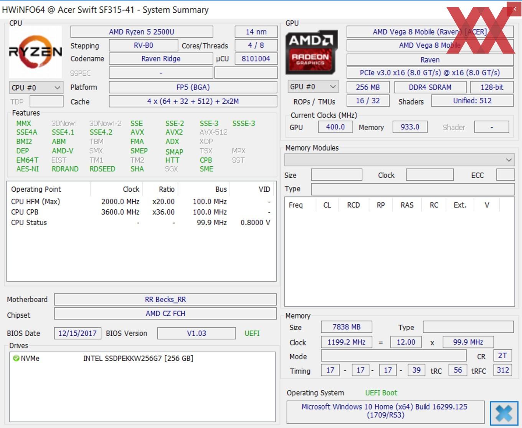Viewport: 522px width, 428px height.
Task: Click the FP5 (BGA) platform field
Action: [193, 87]
